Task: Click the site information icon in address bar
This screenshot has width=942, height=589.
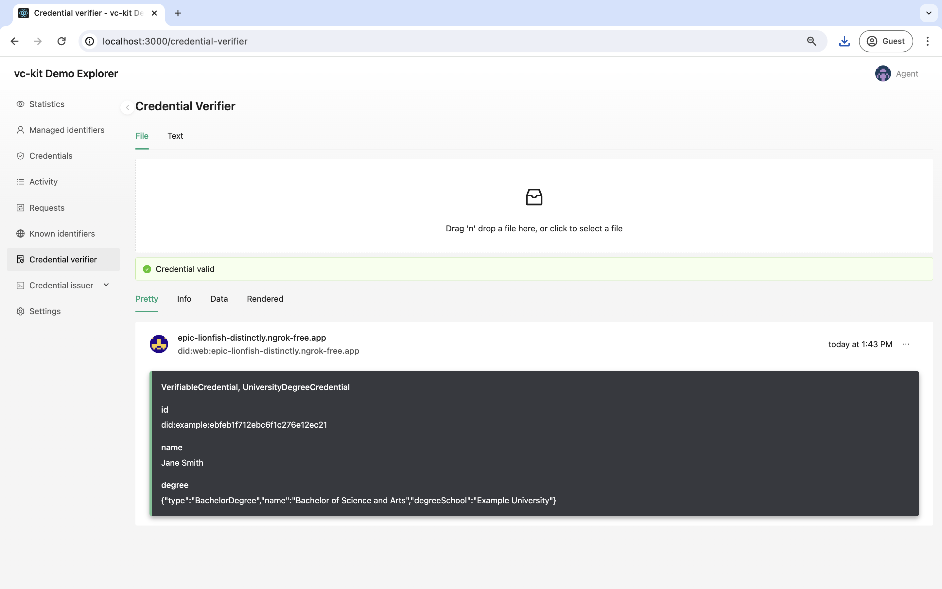Action: [x=90, y=41]
